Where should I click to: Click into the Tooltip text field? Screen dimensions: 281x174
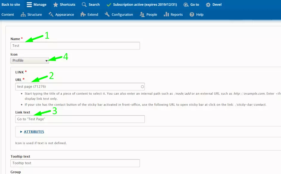75,163
